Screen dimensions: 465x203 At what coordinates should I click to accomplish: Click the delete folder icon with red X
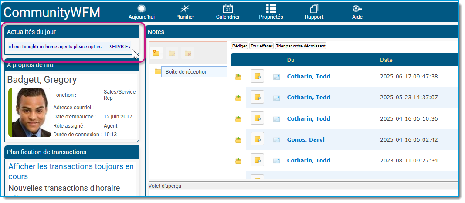(x=187, y=53)
